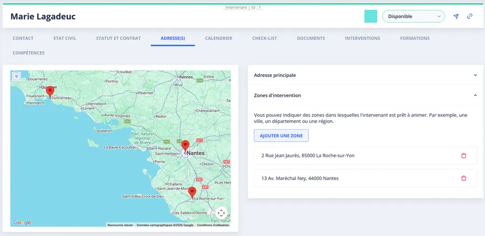Delete the 13 Av. Maréchal Ney zone

coord(463,178)
